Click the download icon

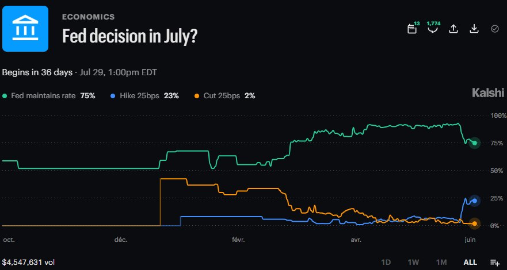click(474, 29)
